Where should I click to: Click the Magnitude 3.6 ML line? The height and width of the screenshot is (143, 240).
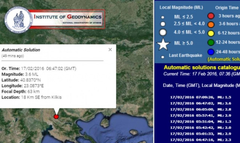pos(20,74)
